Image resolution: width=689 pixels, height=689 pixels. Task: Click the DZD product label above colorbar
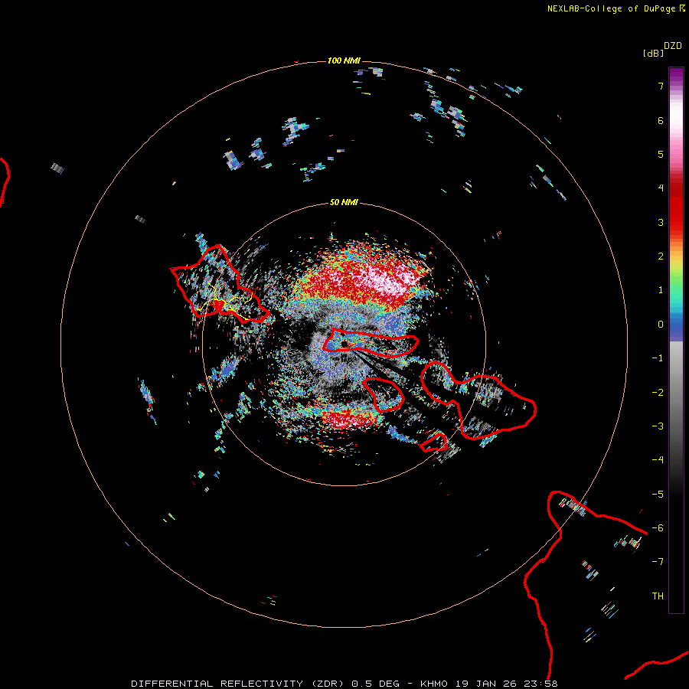click(673, 46)
